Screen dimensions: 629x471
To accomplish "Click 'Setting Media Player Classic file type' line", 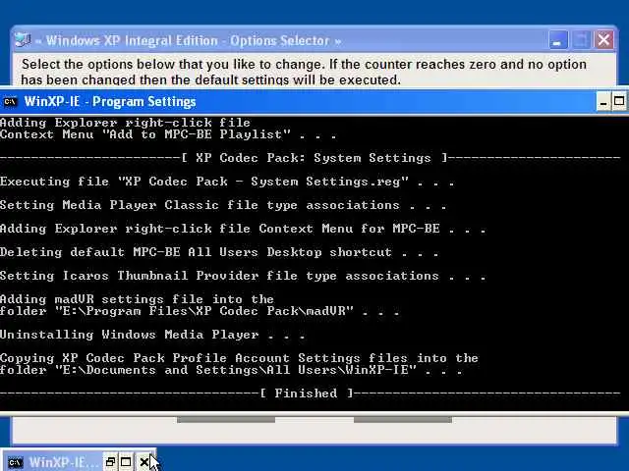I will [x=223, y=205].
